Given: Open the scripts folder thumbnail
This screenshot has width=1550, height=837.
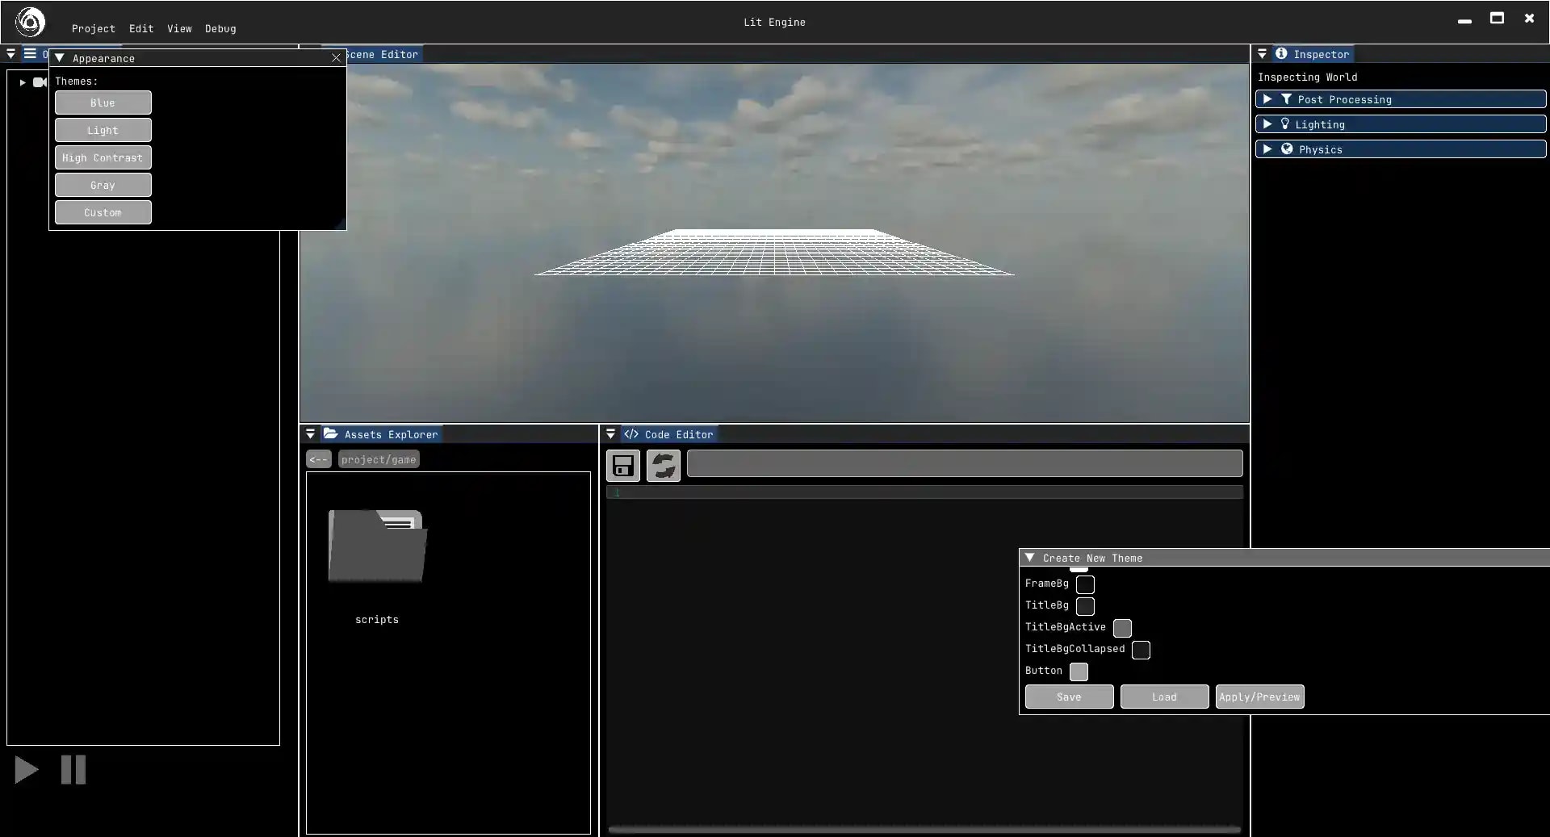Looking at the screenshot, I should click(x=378, y=546).
